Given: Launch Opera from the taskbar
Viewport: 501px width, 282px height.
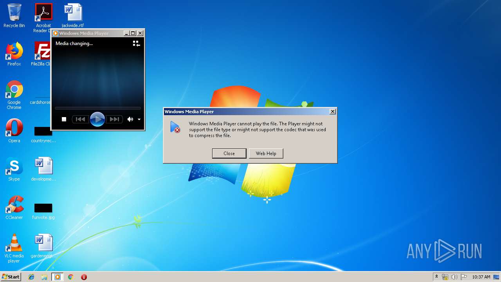Looking at the screenshot, I should pyautogui.click(x=84, y=277).
